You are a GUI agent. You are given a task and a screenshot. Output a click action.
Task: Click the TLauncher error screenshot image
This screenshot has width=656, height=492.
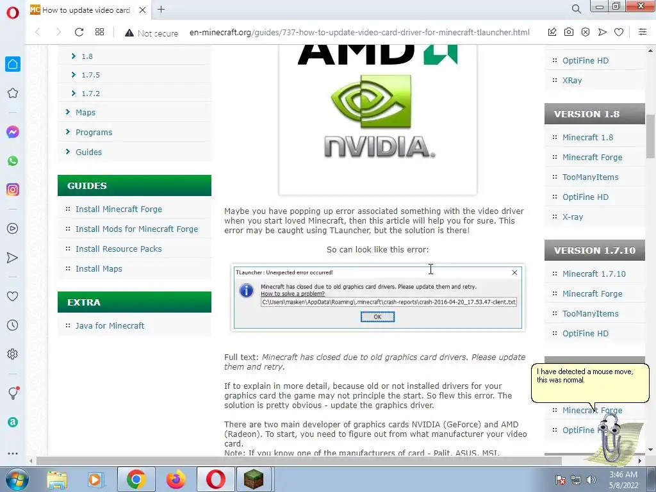click(x=377, y=297)
